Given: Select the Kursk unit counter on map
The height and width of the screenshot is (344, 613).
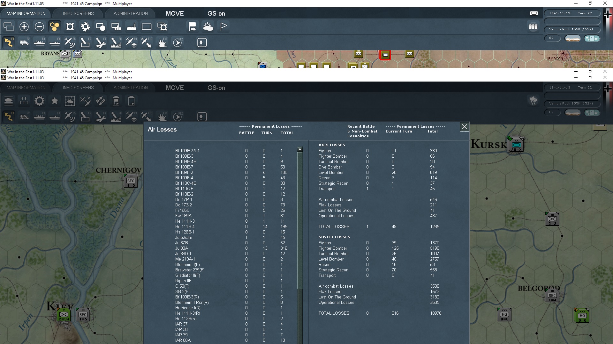Looking at the screenshot, I should tap(516, 145).
